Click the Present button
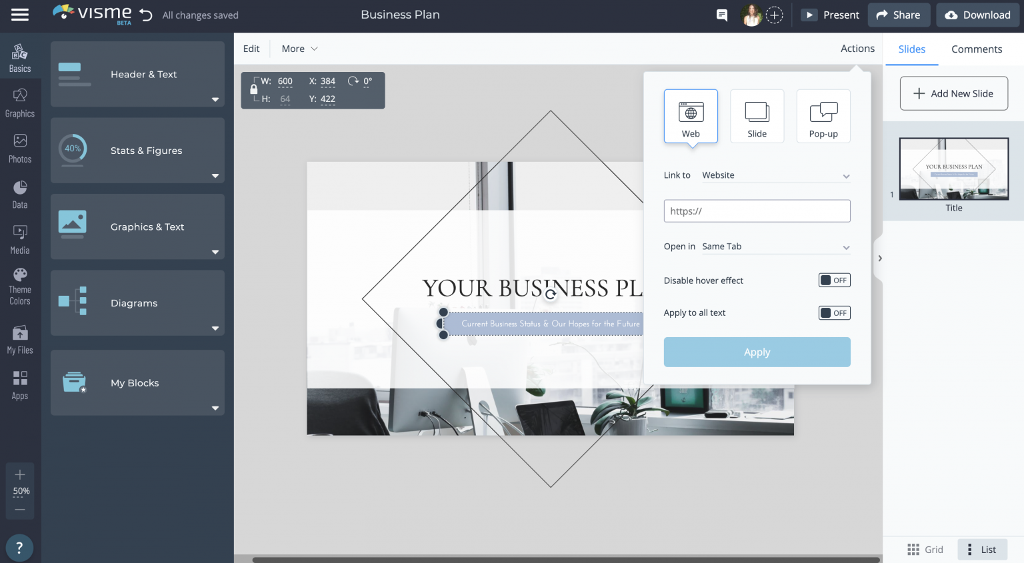 (x=831, y=15)
